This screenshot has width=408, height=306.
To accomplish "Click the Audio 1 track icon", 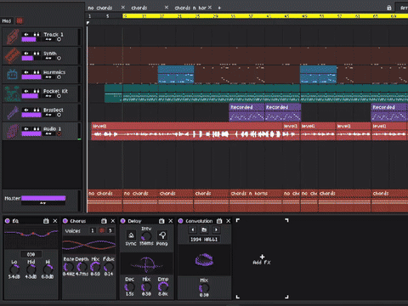I will [13, 132].
